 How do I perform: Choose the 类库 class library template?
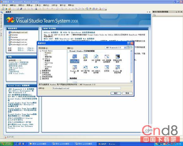pos(85,57)
